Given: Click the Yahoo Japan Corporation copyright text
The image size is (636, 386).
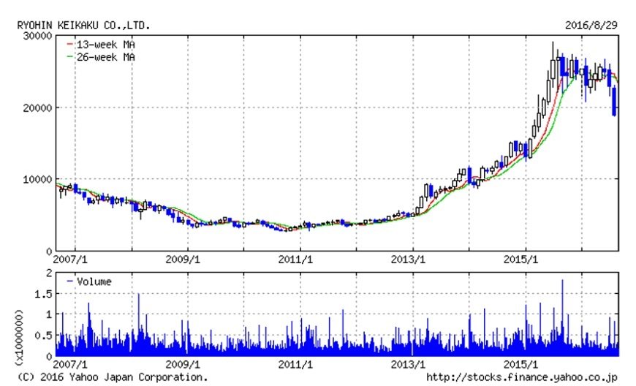Looking at the screenshot, I should pos(112,377).
